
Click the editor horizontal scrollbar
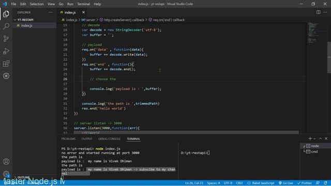click(x=186, y=132)
